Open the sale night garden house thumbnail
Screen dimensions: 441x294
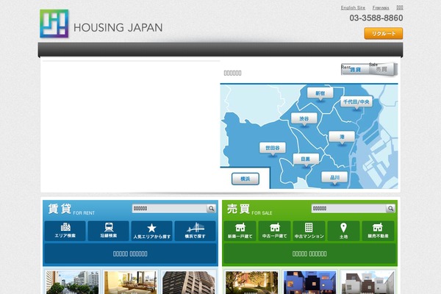[x=251, y=282]
